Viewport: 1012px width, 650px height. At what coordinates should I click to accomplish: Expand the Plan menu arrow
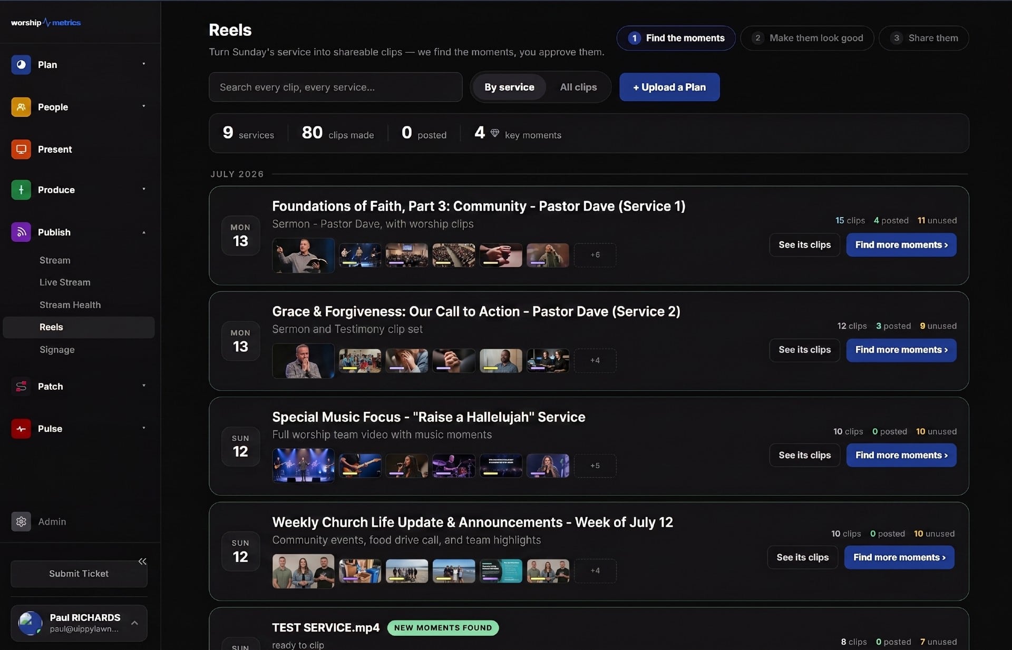143,64
